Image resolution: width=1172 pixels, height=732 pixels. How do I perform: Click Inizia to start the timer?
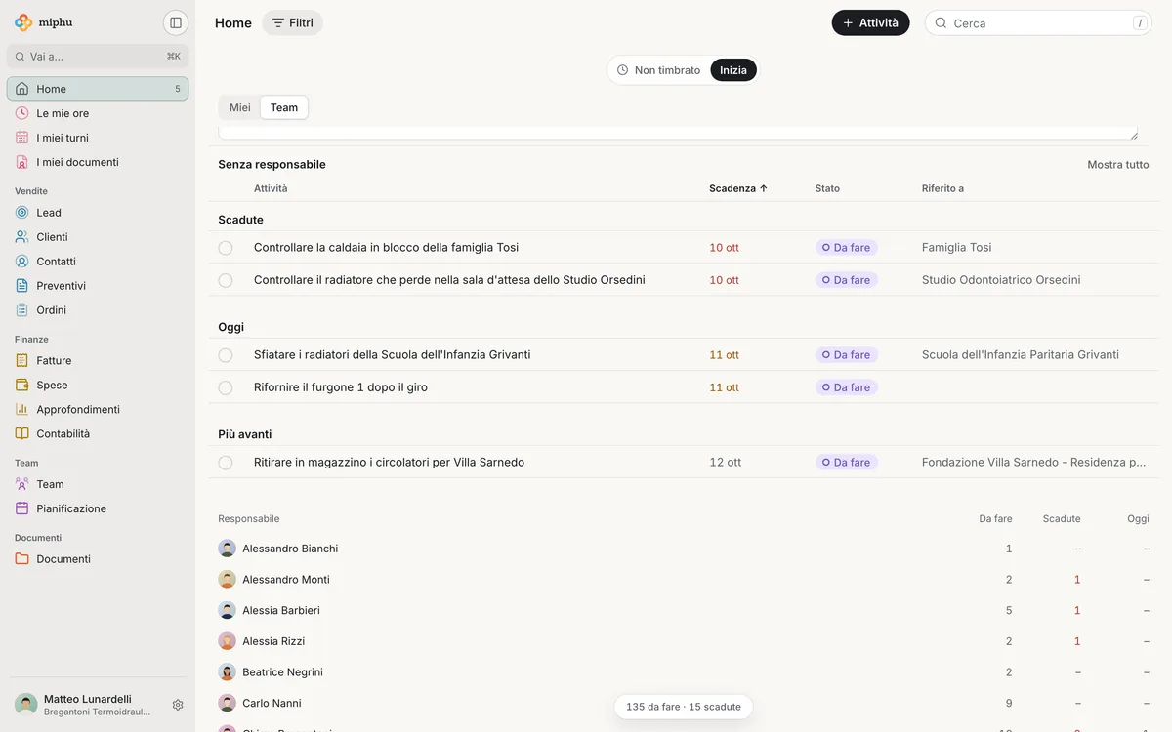tap(733, 70)
